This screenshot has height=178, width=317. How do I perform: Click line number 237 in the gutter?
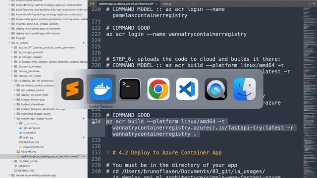pos(96,153)
